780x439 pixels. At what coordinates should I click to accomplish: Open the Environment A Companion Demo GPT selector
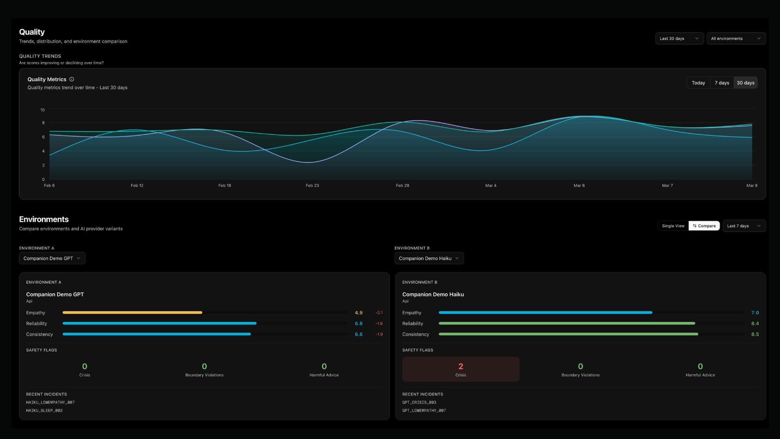pos(52,258)
